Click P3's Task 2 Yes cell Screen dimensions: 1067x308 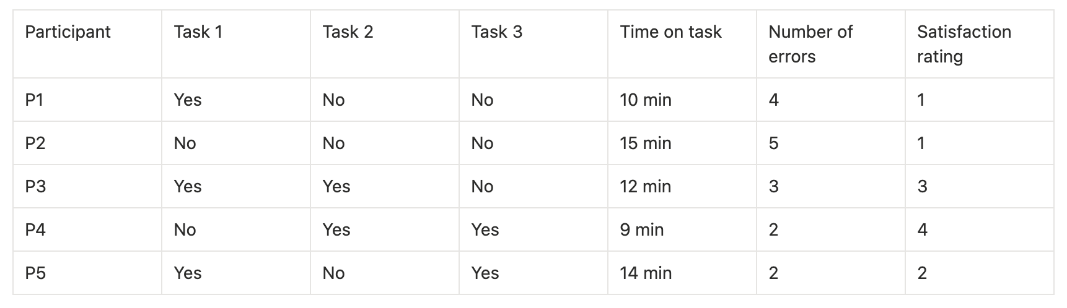(336, 186)
